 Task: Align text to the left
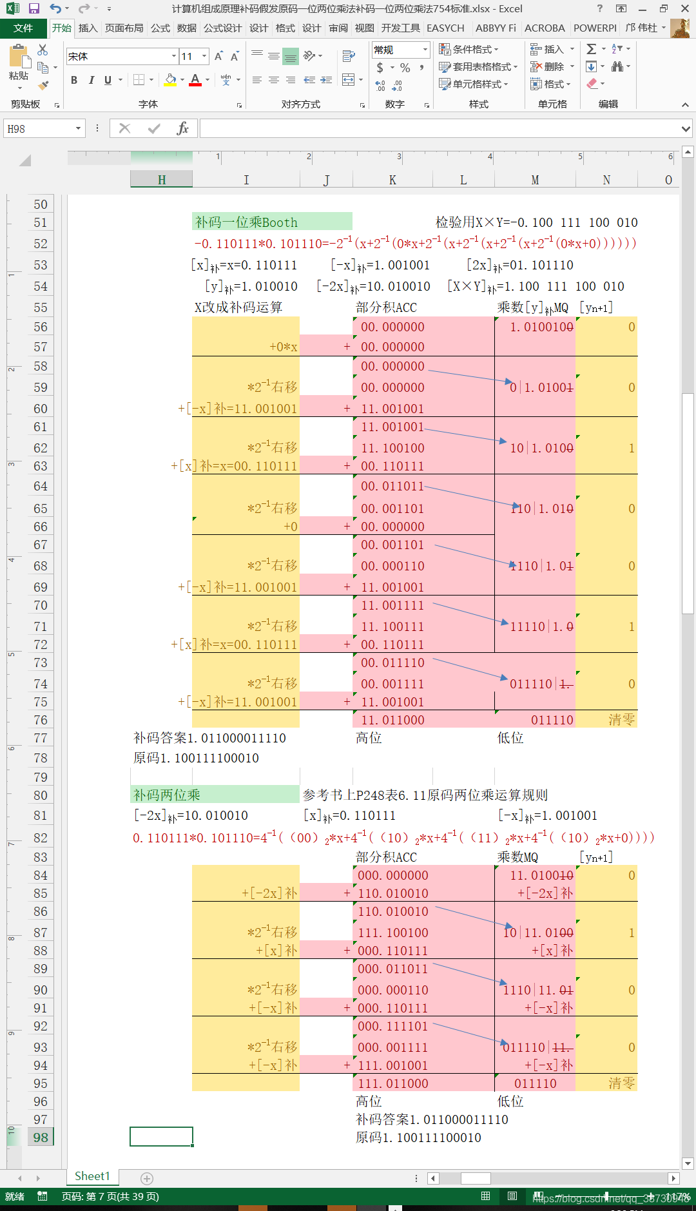coord(257,81)
